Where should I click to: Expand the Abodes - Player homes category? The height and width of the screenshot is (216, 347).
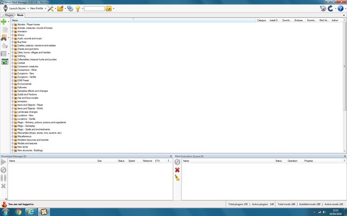click(12, 24)
